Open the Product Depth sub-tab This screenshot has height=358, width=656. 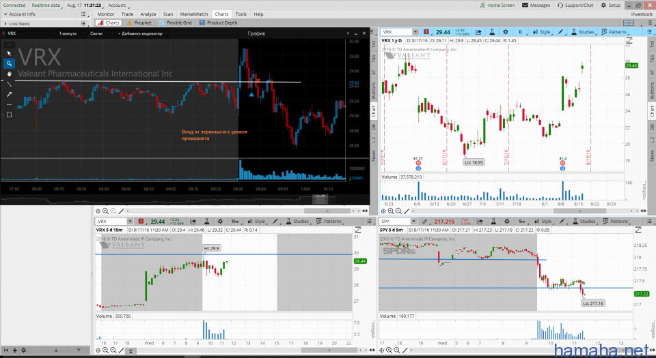tap(219, 23)
